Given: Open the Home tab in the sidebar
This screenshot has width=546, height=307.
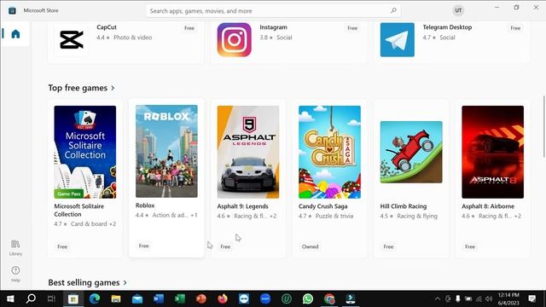Looking at the screenshot, I should [x=15, y=34].
